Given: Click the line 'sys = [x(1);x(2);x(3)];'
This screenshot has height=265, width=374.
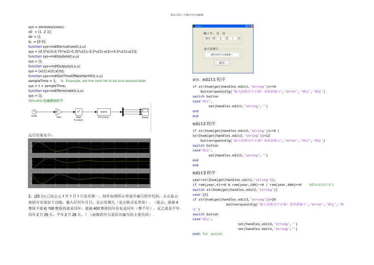Looking at the screenshot, I should 46,71.
